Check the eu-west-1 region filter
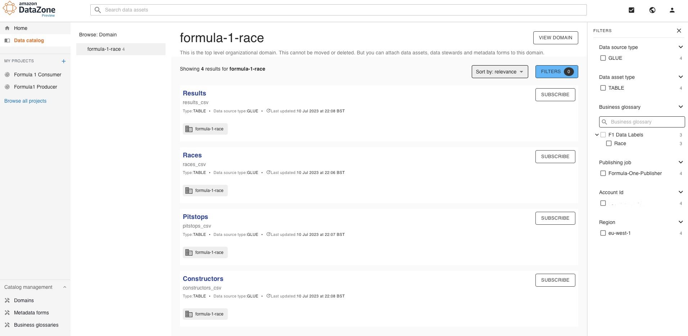 point(603,233)
